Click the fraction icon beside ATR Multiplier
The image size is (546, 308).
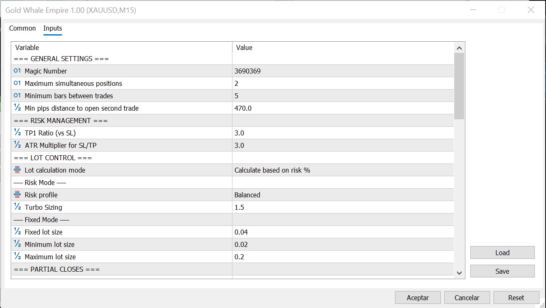coord(17,145)
